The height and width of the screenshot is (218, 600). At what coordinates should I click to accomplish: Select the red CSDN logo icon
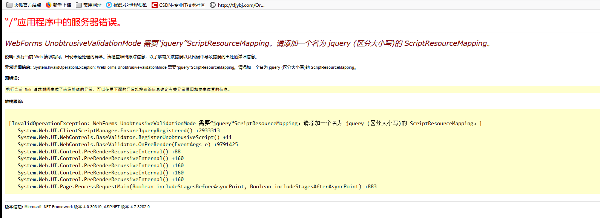click(x=154, y=5)
